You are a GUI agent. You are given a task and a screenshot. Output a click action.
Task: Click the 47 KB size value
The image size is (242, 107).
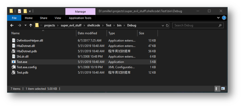point(152,46)
